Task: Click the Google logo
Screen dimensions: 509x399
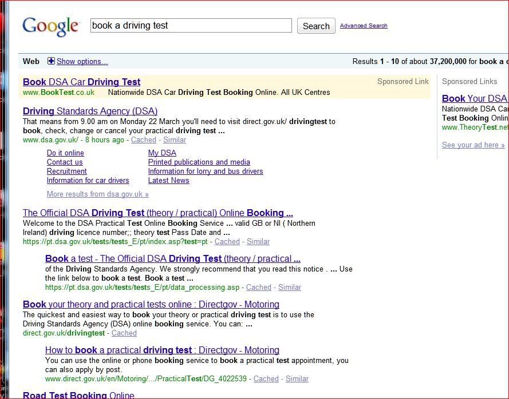Action: (50, 26)
